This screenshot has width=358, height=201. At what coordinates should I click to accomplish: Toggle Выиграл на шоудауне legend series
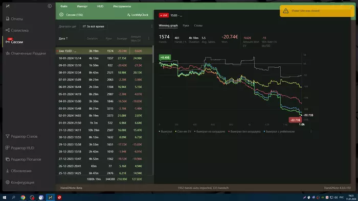[210, 132]
